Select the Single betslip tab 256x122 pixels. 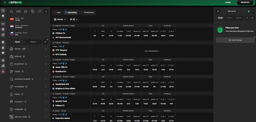(220, 18)
